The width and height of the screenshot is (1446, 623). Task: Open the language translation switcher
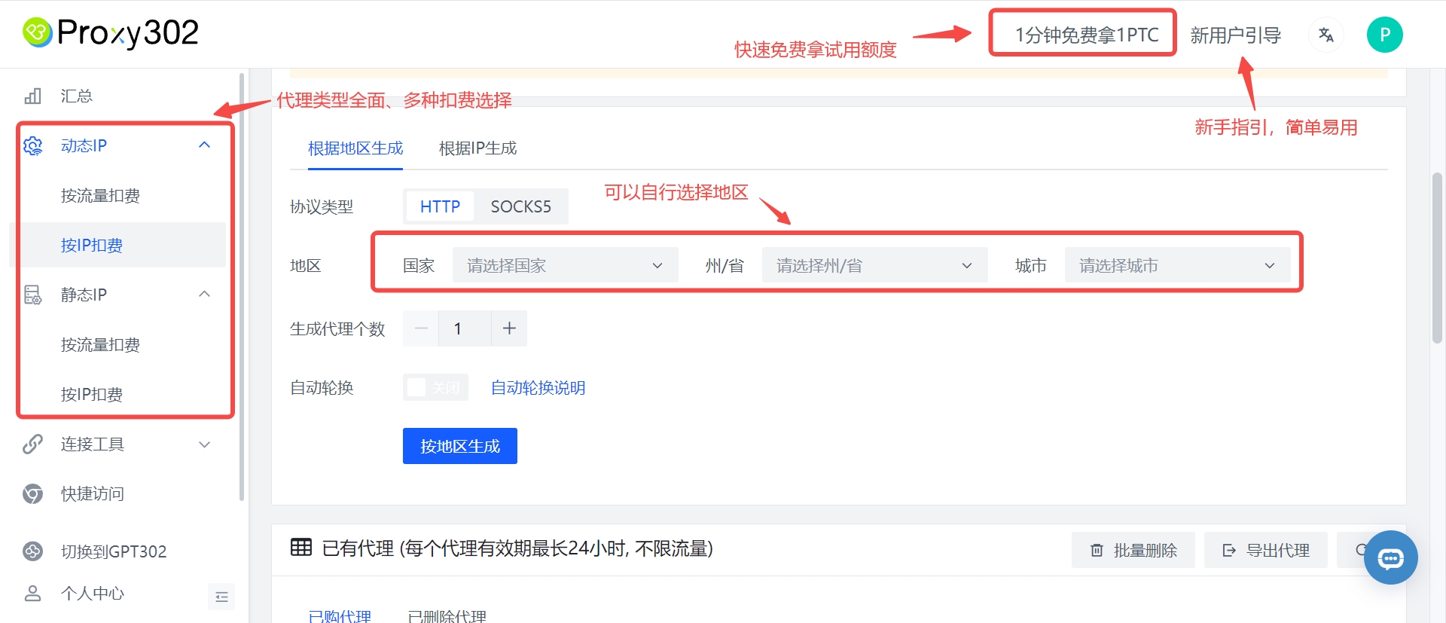pos(1326,35)
